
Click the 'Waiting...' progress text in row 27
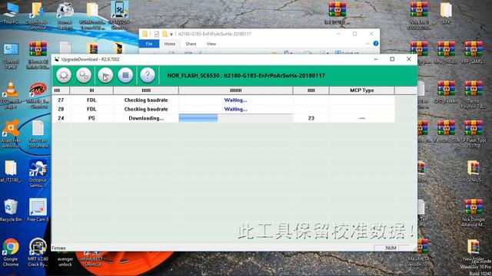(x=236, y=100)
